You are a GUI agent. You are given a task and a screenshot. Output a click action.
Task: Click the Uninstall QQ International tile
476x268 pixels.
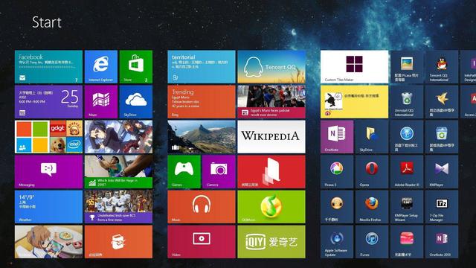[x=407, y=102]
